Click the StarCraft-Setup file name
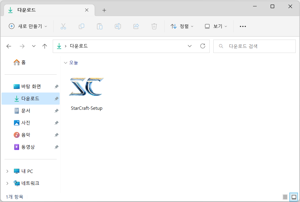 (x=86, y=108)
